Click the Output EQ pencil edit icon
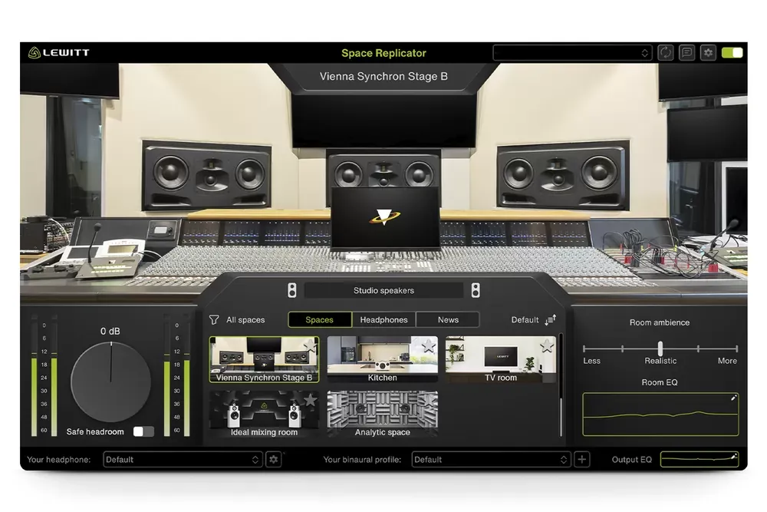The width and height of the screenshot is (767, 512). pos(733,456)
